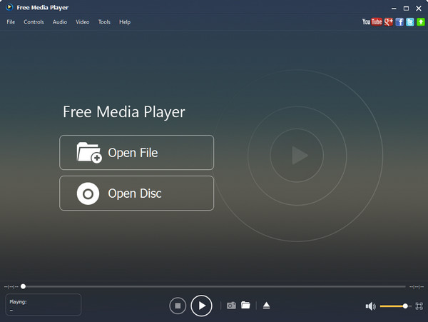
Task: Expand the Audio menu
Action: (x=60, y=22)
